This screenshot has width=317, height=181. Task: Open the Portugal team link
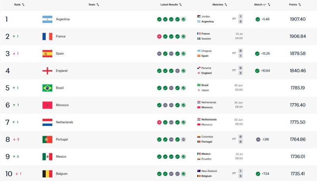(x=62, y=139)
